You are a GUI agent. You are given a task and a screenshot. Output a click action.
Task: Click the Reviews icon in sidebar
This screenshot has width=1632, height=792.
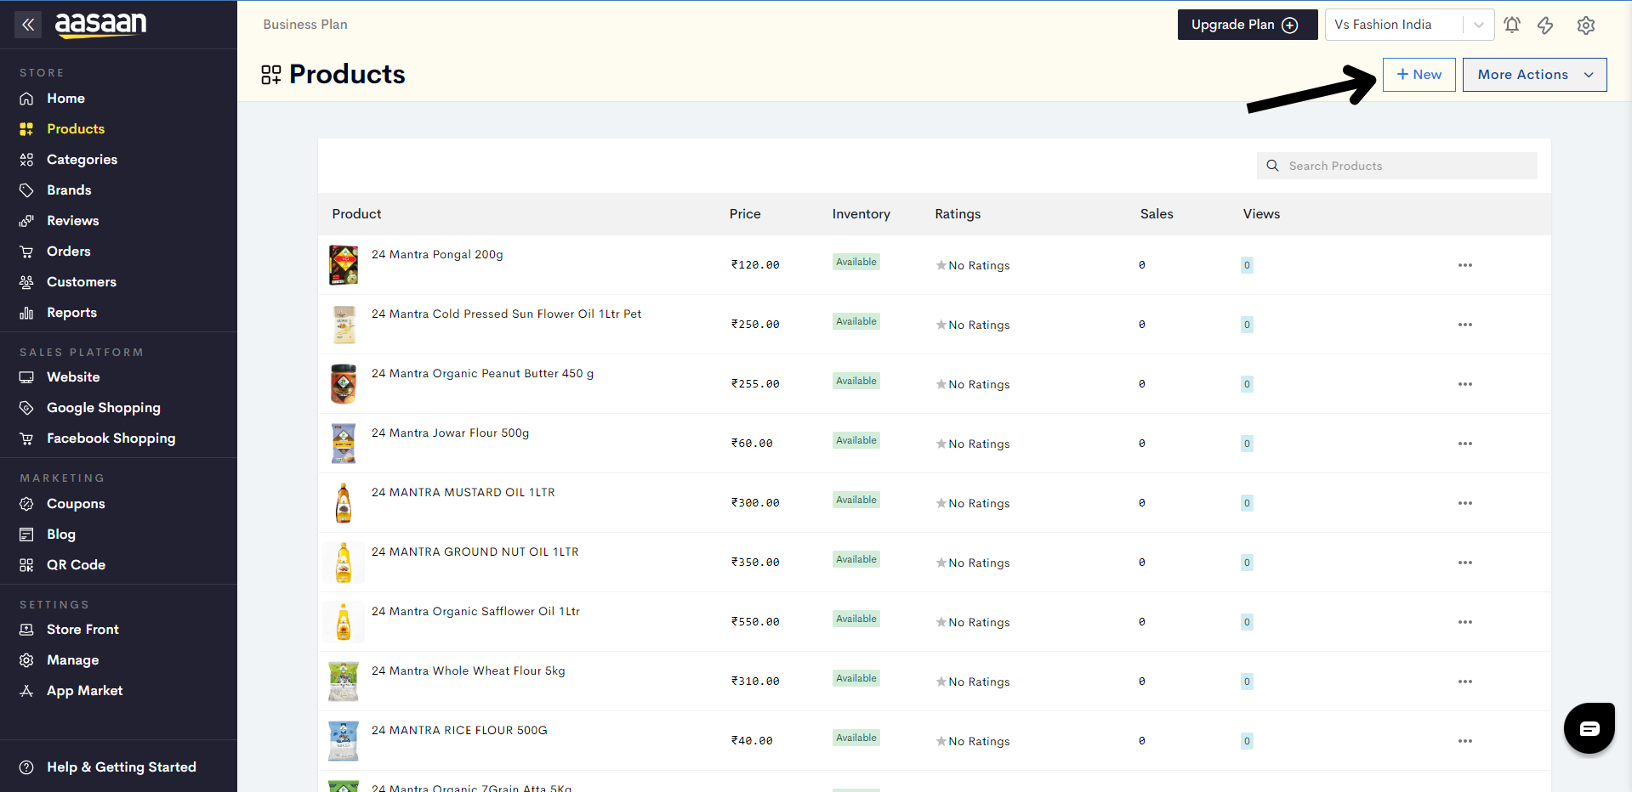pos(26,221)
